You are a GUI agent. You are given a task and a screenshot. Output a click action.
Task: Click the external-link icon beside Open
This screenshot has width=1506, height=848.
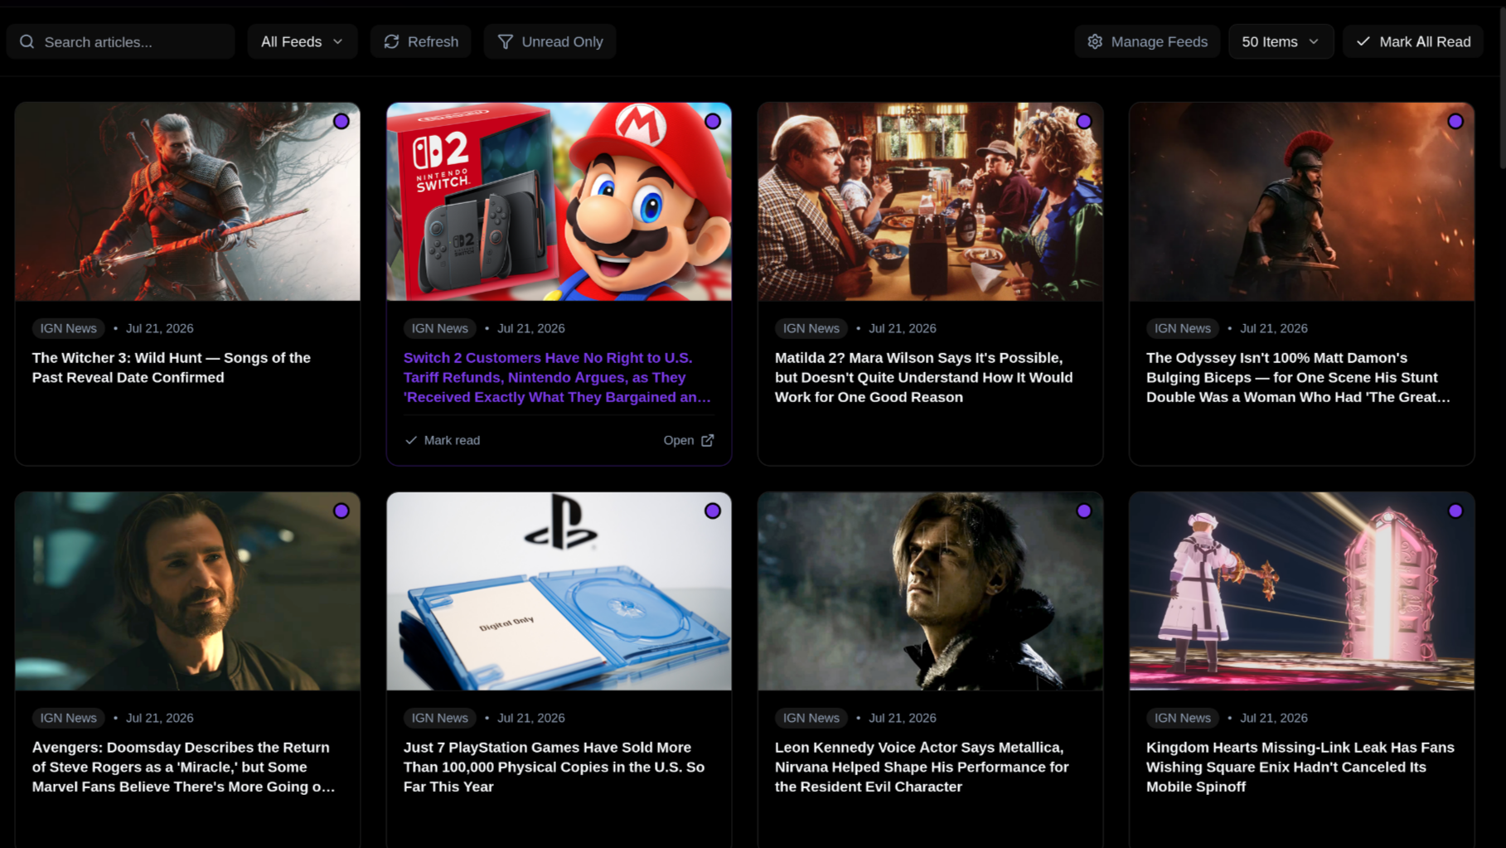[x=707, y=440]
